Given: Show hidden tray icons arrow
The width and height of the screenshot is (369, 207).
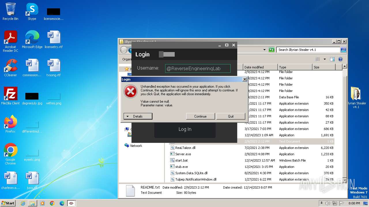Looking at the screenshot, I should pos(322,203).
